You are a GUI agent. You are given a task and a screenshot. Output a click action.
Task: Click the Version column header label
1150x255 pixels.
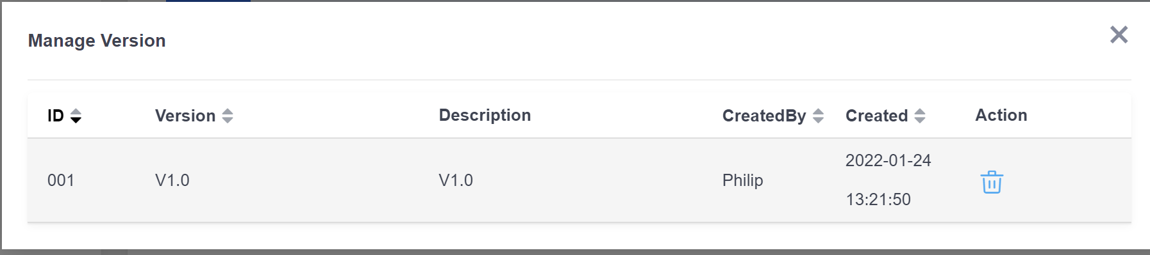185,116
